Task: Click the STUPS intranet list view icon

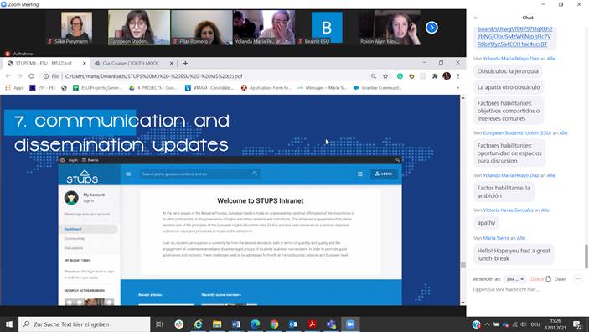Action: pos(360,174)
